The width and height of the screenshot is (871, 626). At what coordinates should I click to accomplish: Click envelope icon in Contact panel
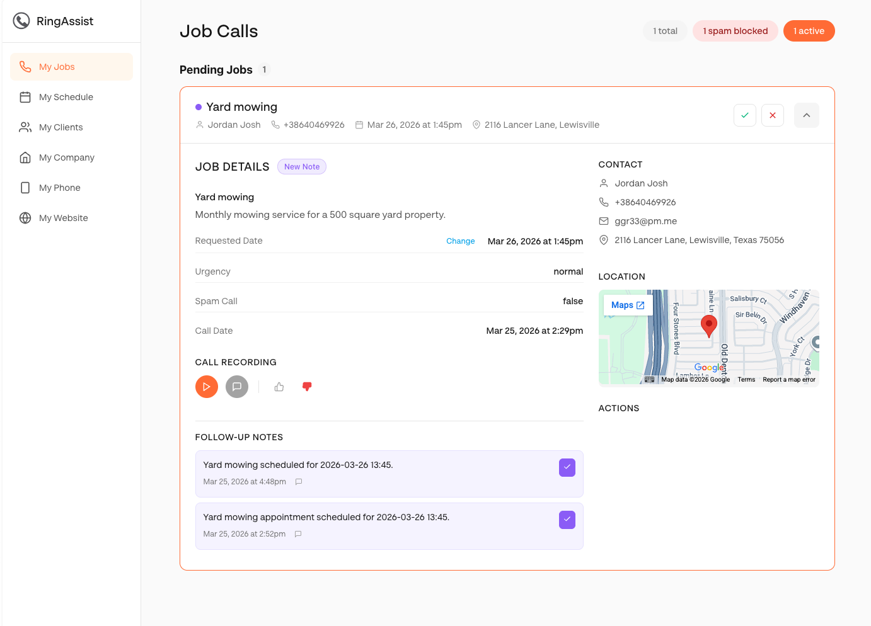point(604,221)
